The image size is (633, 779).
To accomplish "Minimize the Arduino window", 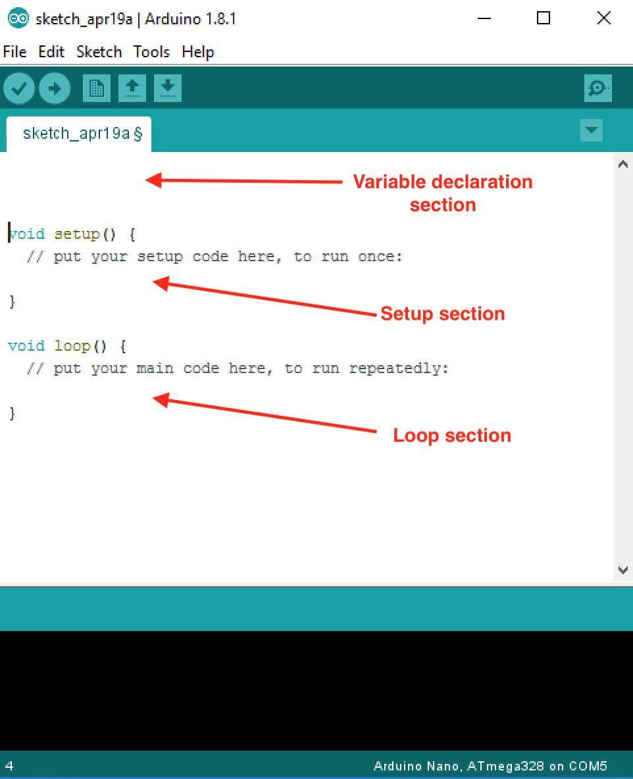I will [484, 18].
